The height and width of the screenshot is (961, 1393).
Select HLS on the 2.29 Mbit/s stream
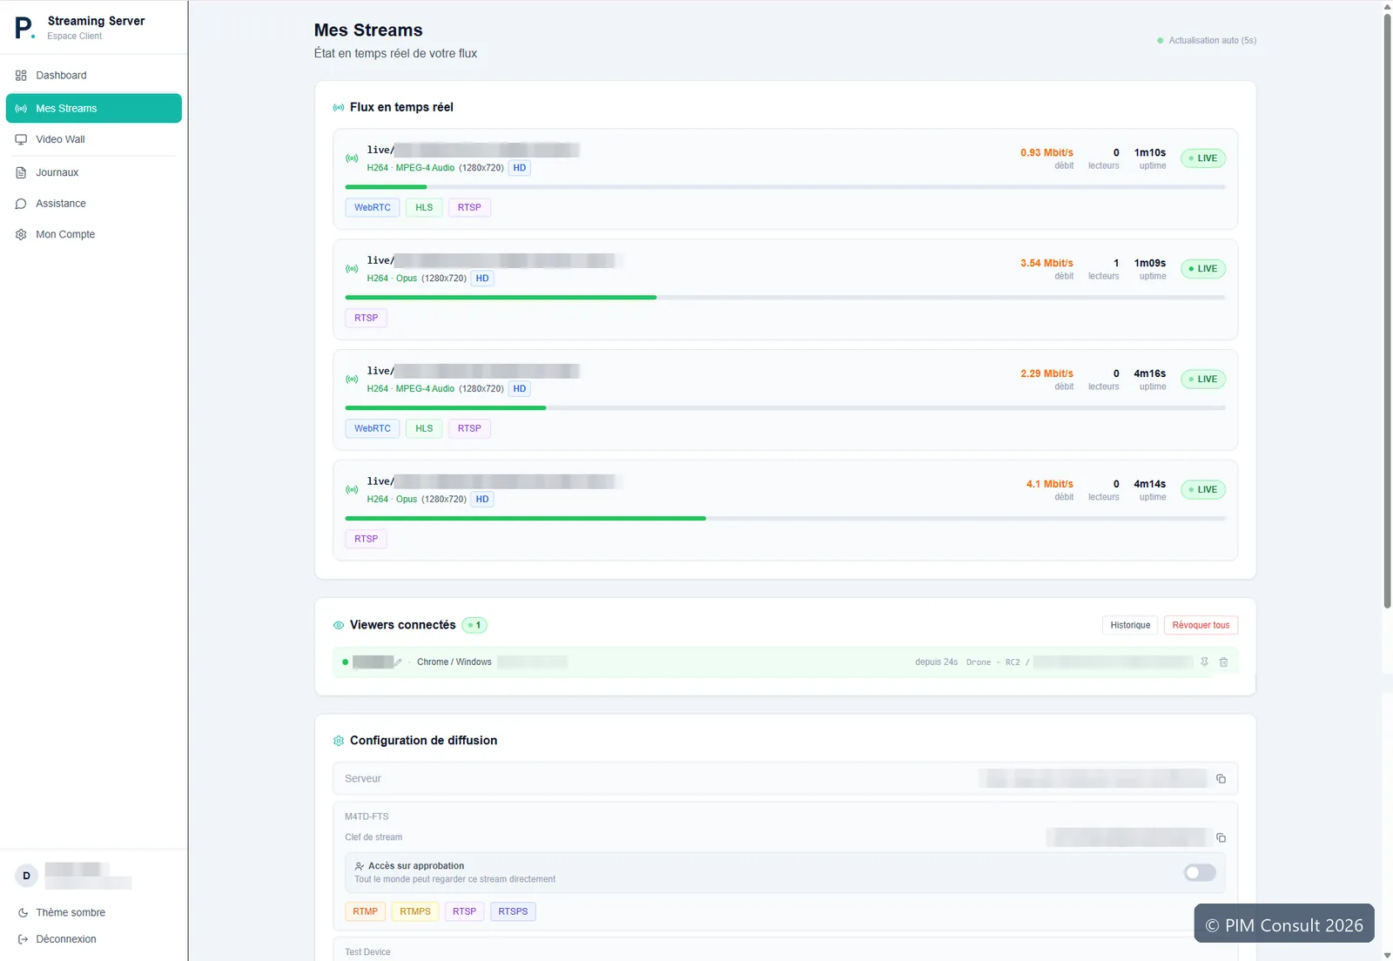424,428
